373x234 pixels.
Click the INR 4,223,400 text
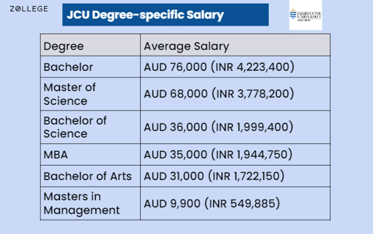[x=253, y=67]
